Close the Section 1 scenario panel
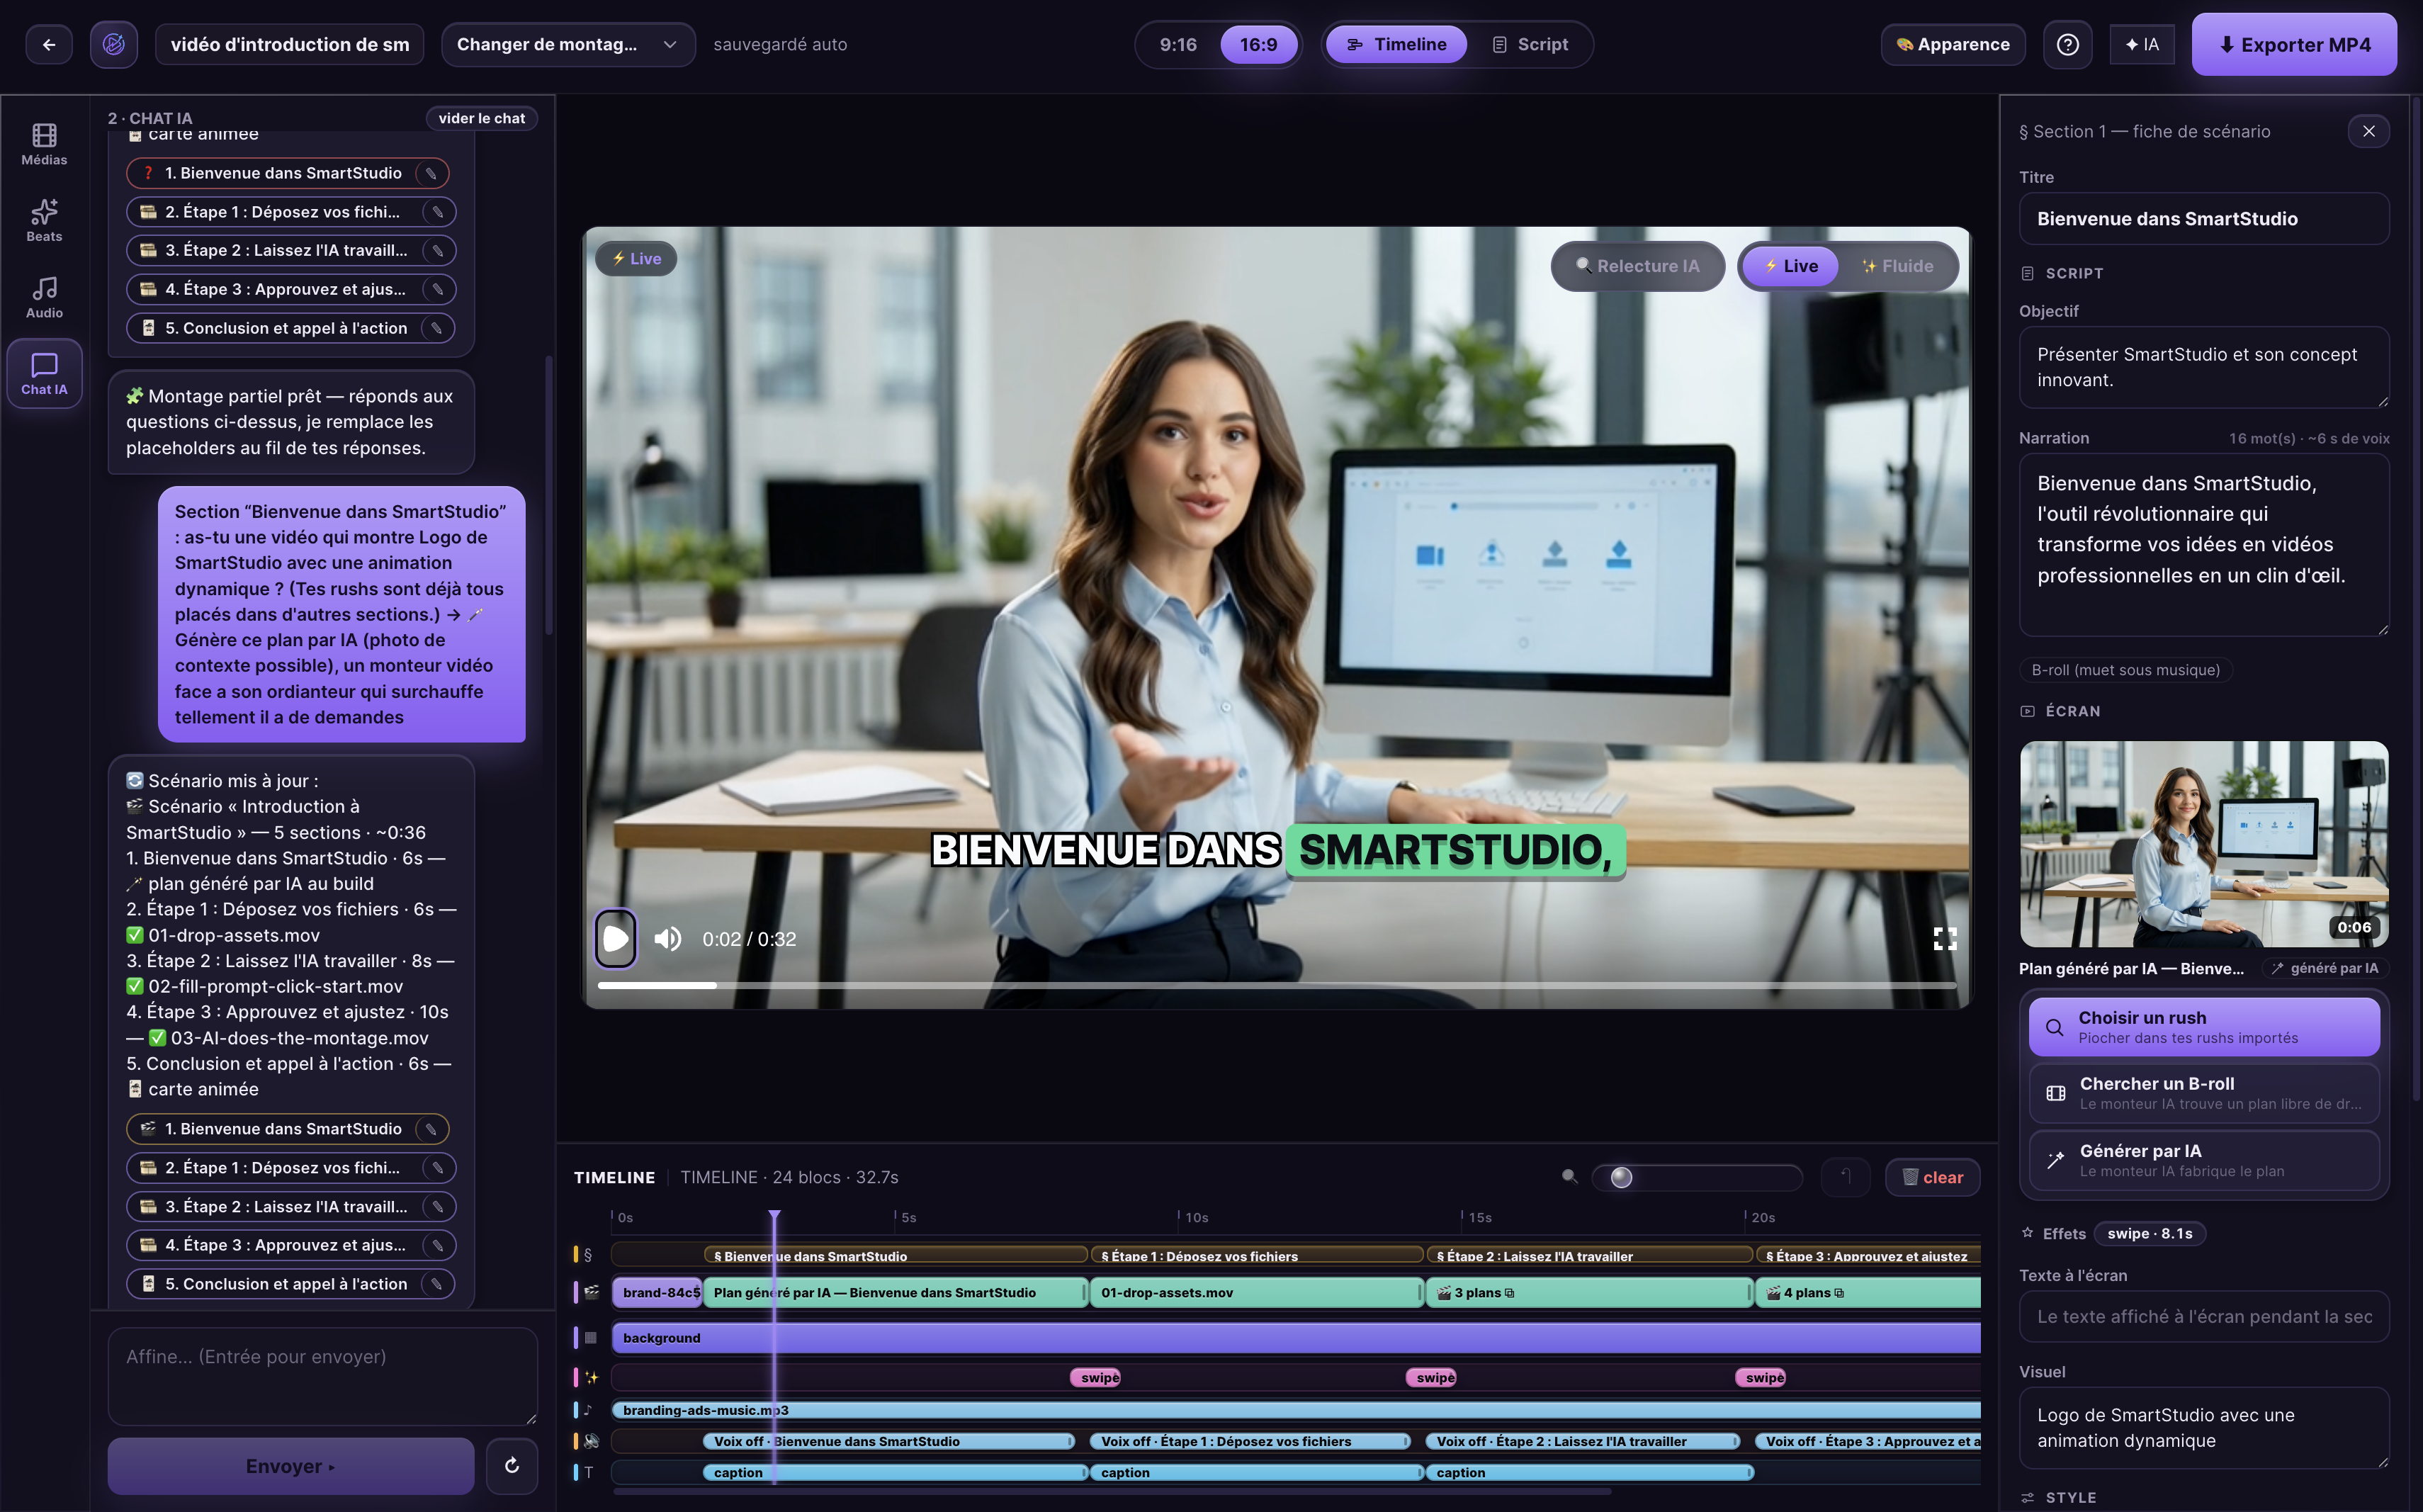 tap(2368, 131)
